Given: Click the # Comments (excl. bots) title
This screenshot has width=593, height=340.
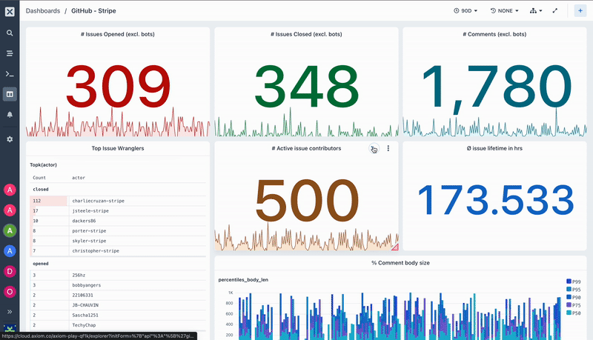Looking at the screenshot, I should (494, 34).
